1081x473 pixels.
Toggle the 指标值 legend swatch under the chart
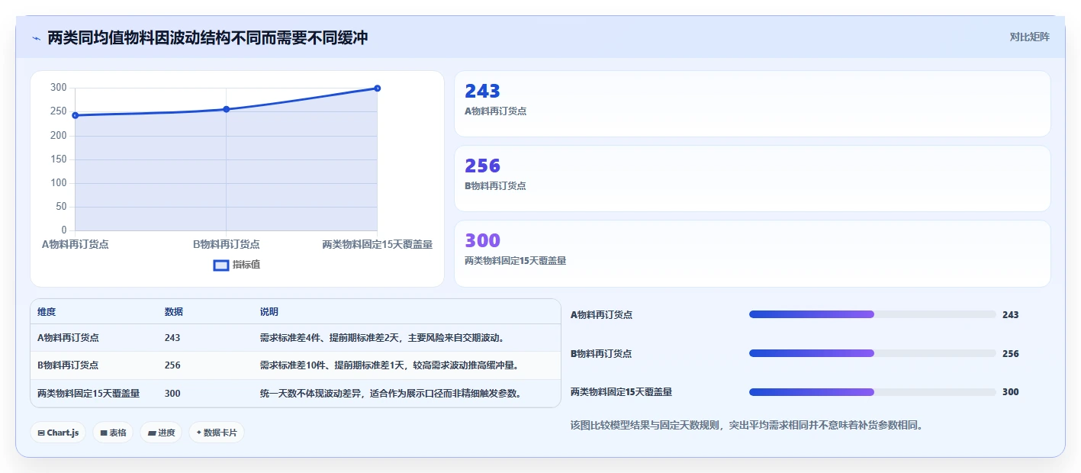click(221, 265)
